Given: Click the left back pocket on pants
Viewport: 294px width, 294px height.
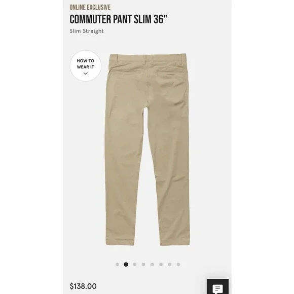Looking at the screenshot, I should point(127,72).
